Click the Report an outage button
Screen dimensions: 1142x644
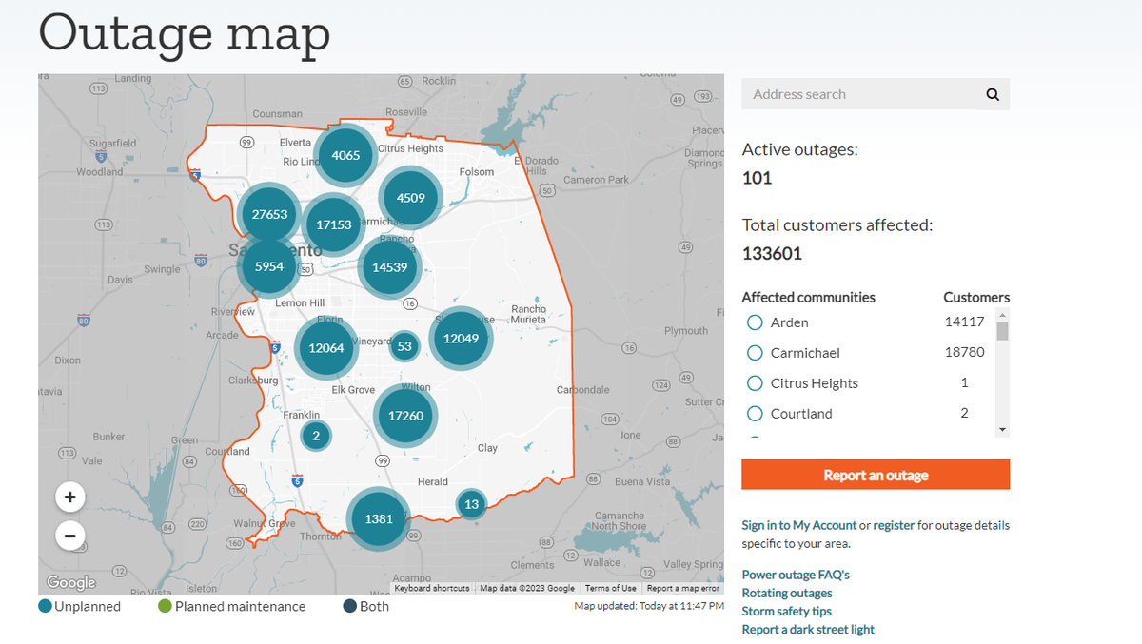point(876,475)
